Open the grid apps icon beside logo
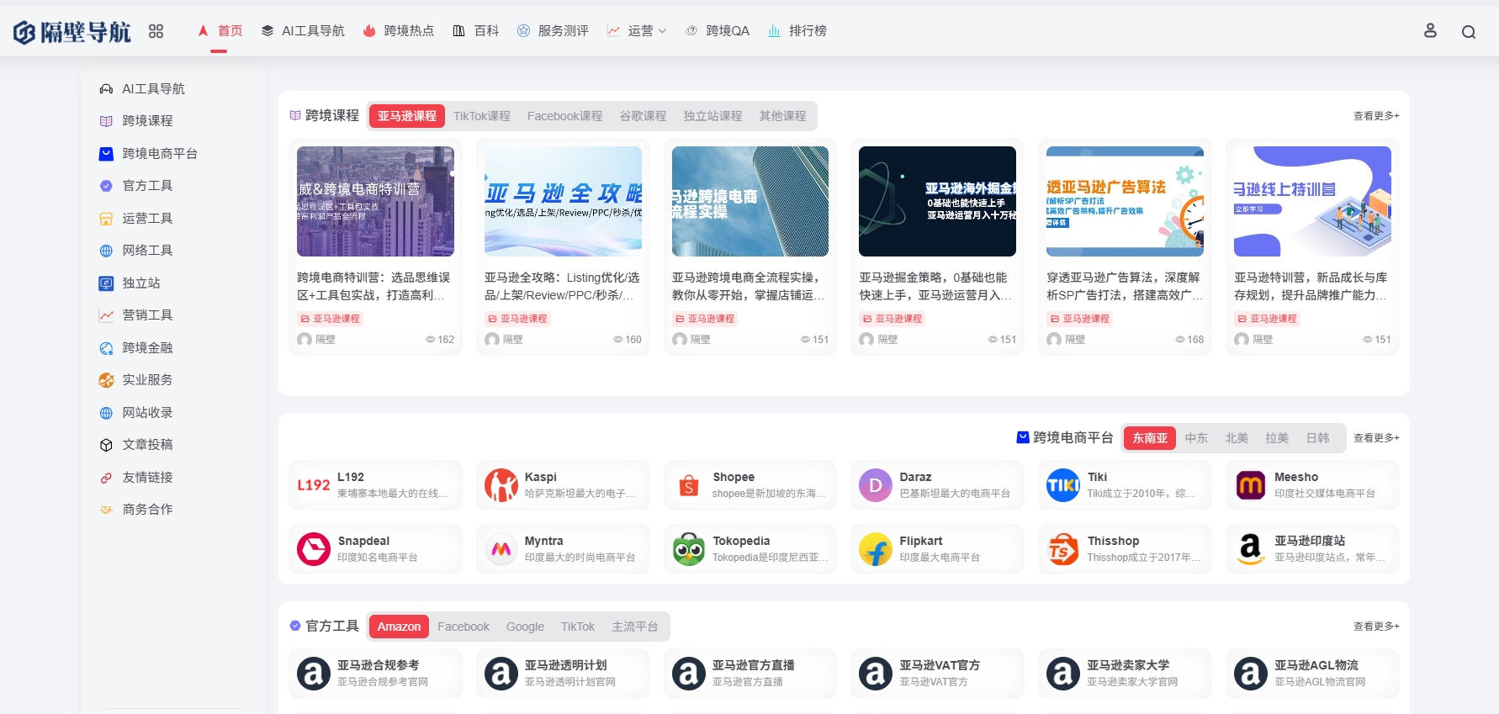The image size is (1499, 714). pos(156,31)
